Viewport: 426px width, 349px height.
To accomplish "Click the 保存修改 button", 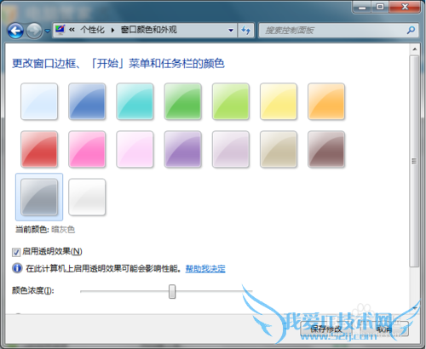I will pyautogui.click(x=326, y=329).
